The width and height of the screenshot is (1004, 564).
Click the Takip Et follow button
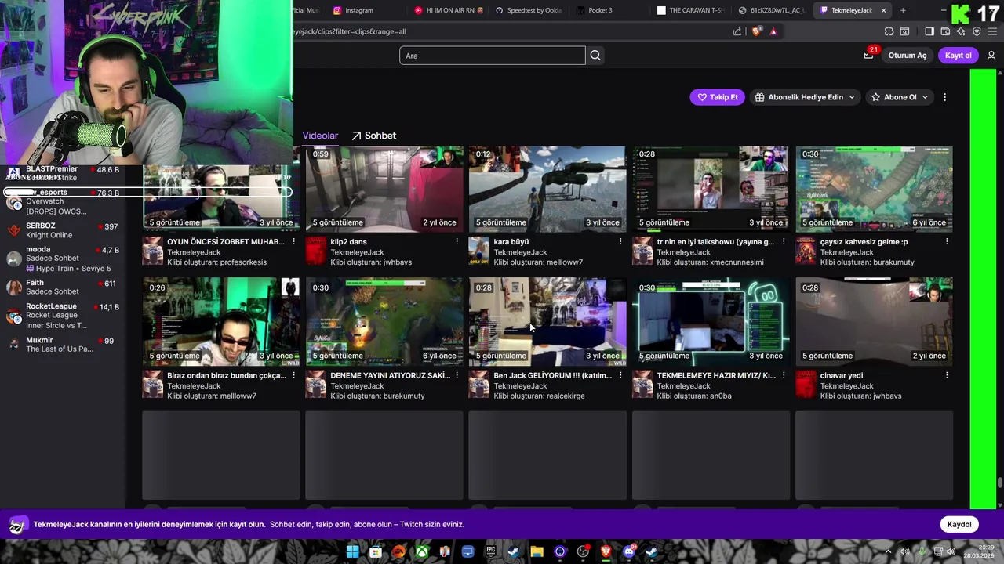[x=717, y=97]
